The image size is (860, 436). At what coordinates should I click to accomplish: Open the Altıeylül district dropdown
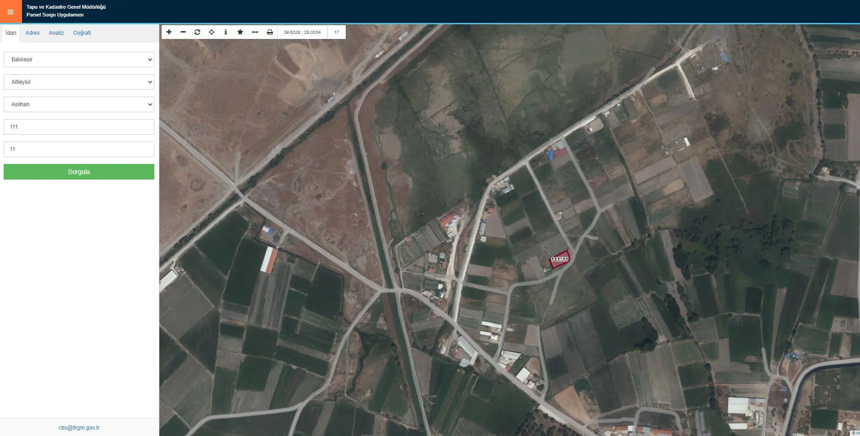click(79, 82)
